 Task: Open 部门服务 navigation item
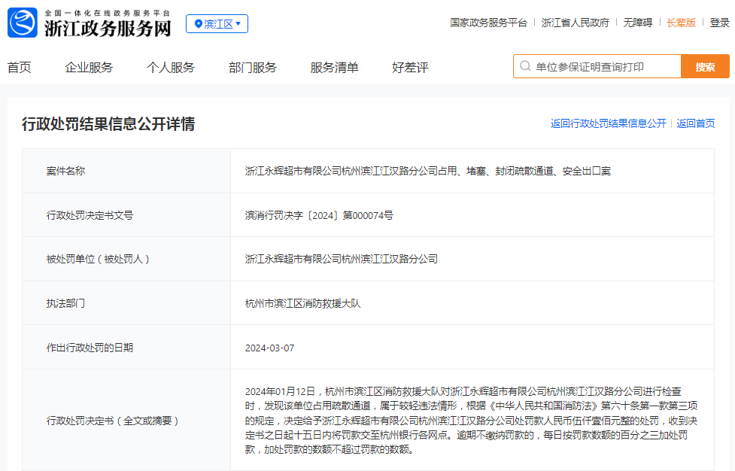click(253, 68)
